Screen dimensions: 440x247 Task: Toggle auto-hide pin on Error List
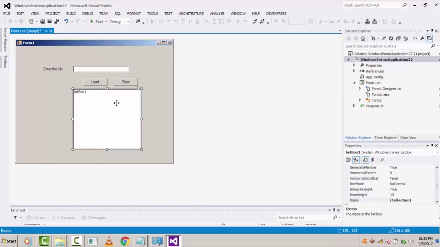point(333,210)
